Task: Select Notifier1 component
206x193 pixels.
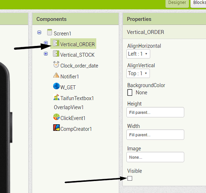Action: click(x=70, y=76)
